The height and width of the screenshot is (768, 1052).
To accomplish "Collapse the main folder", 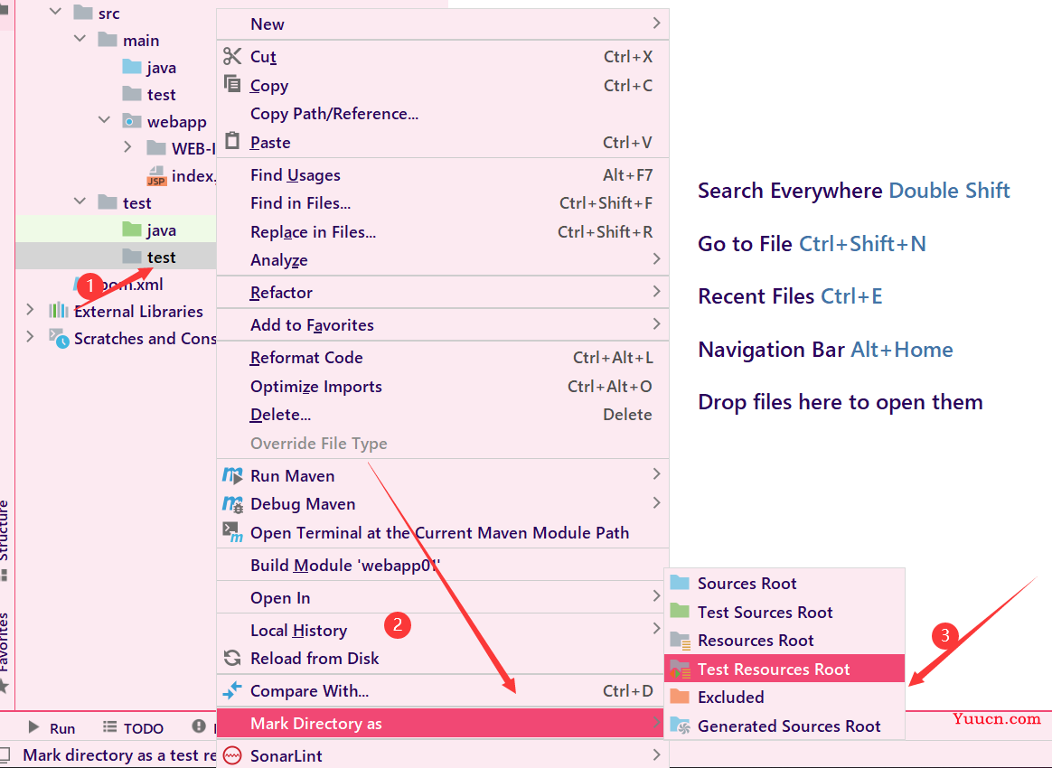I will tap(80, 38).
